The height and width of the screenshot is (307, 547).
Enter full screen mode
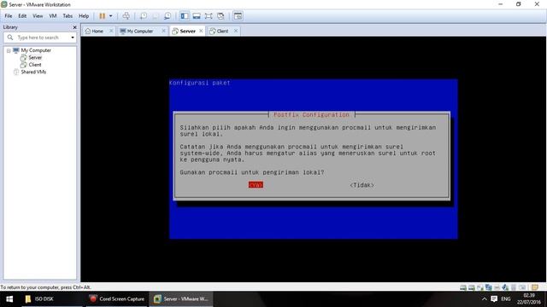coord(209,16)
